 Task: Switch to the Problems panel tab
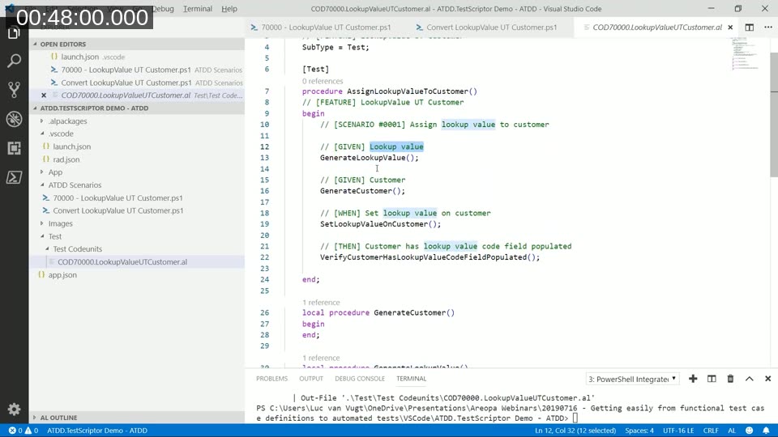point(272,379)
